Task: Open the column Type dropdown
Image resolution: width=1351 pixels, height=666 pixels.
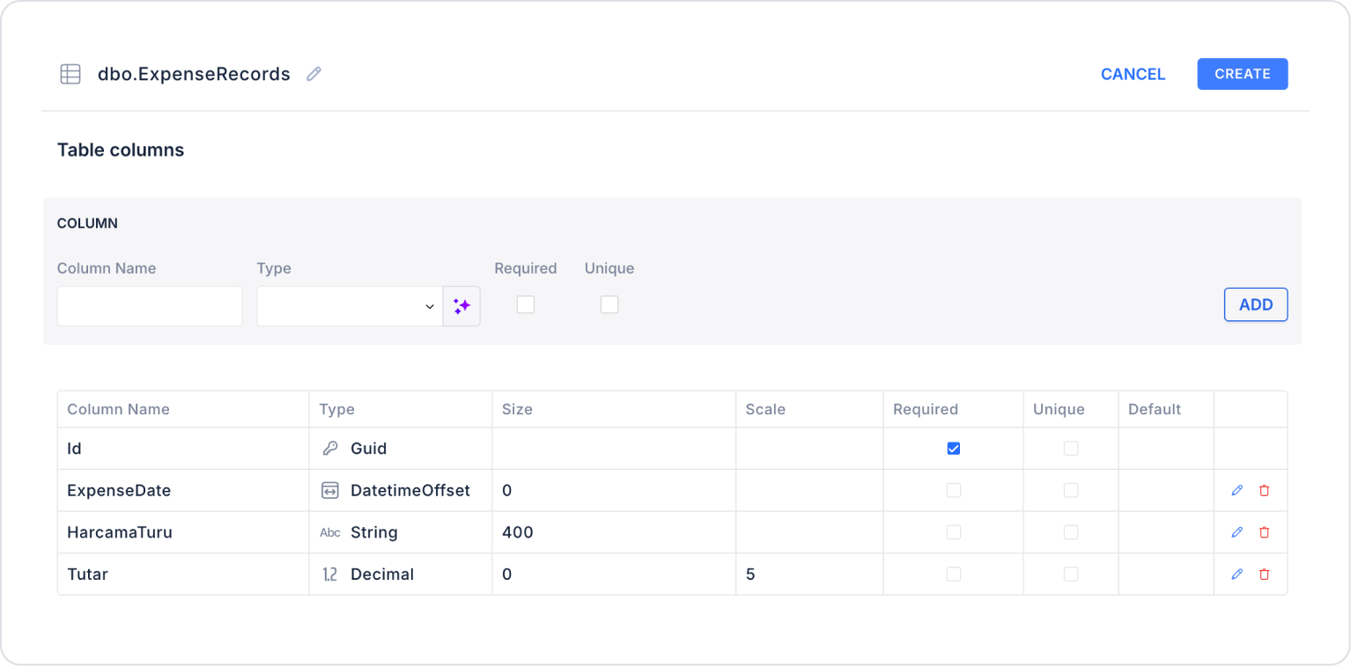Action: (350, 306)
